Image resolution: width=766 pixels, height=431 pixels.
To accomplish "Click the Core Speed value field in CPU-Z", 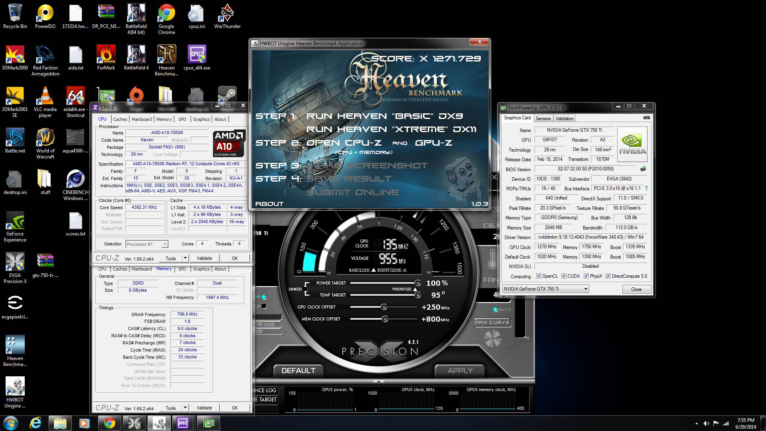I will tap(144, 208).
